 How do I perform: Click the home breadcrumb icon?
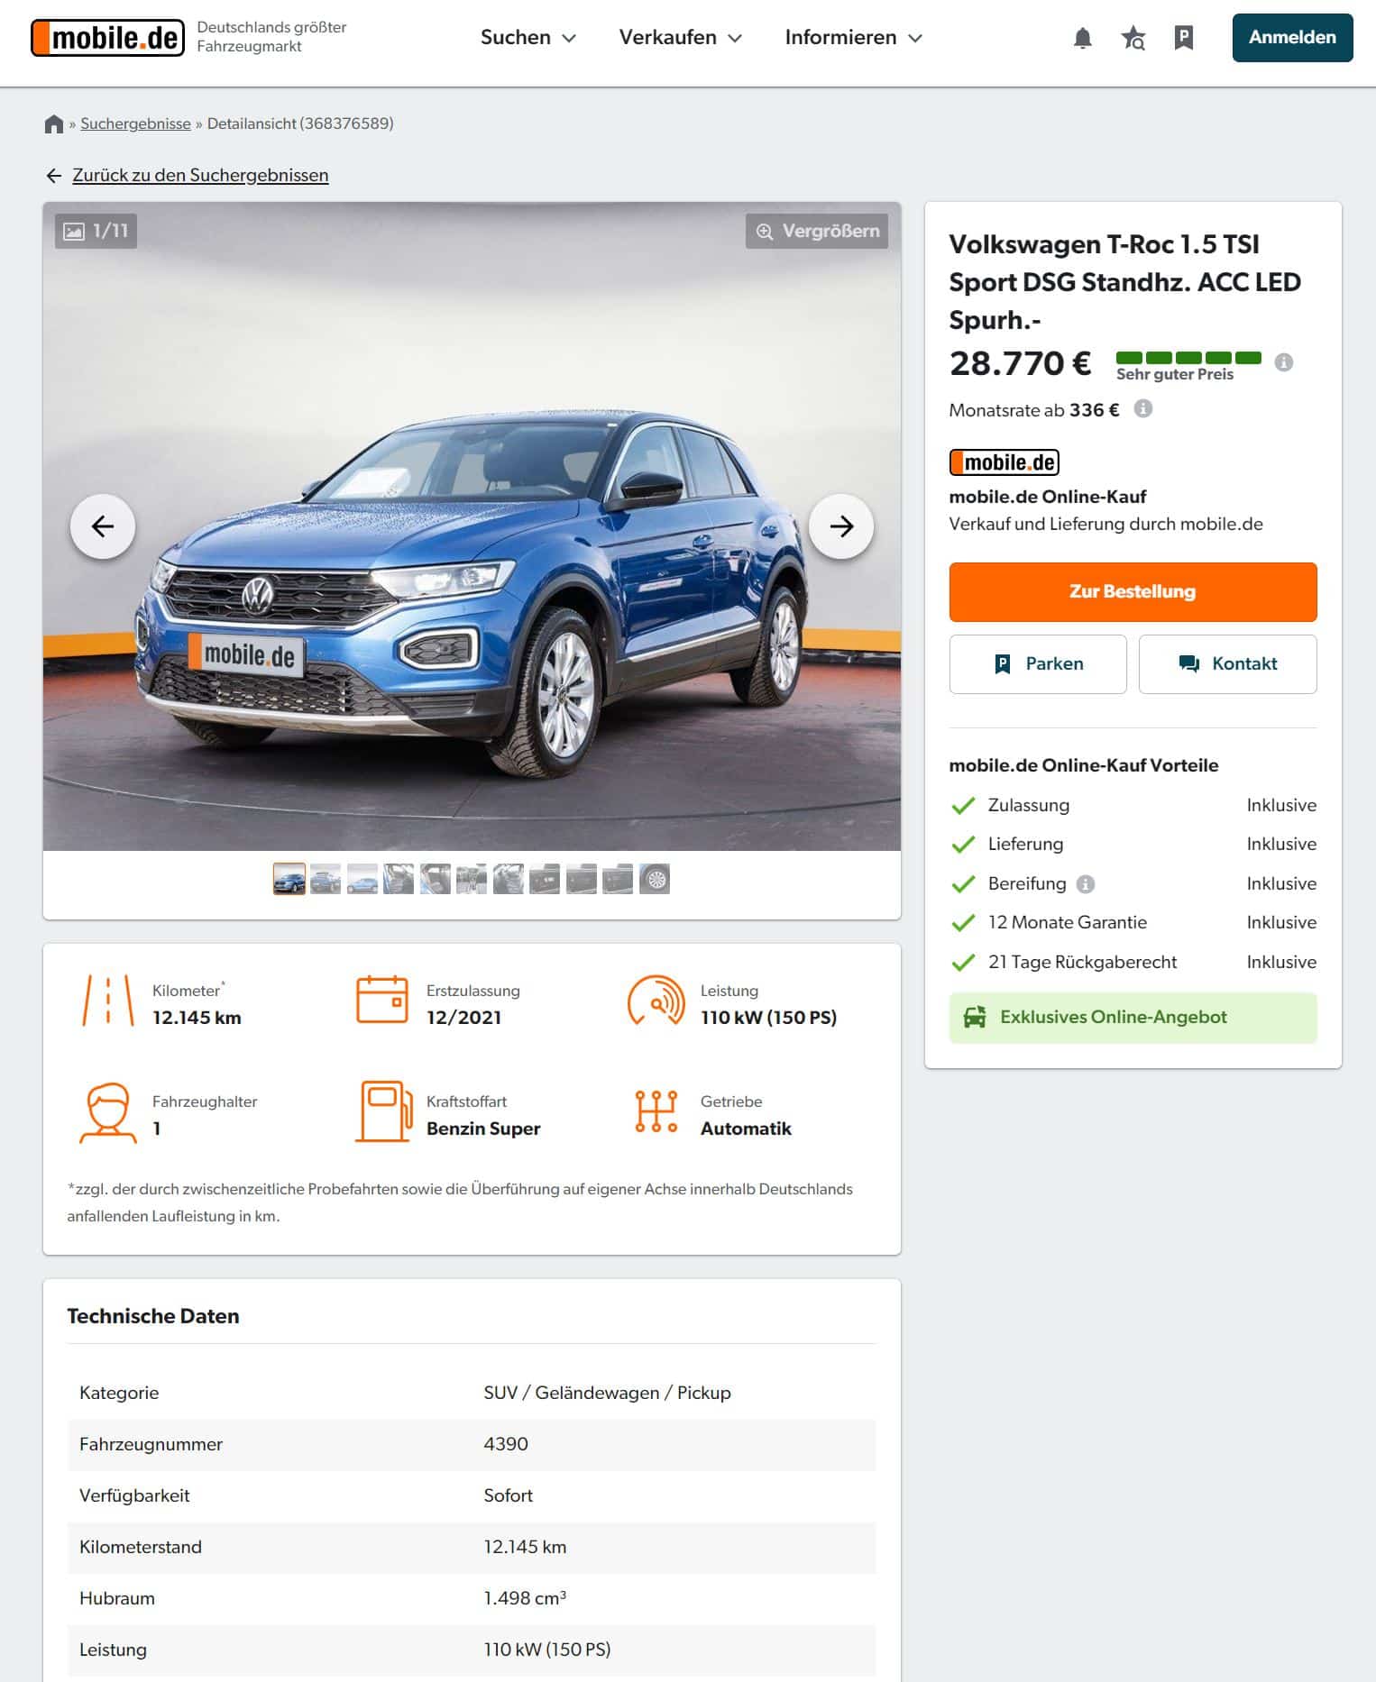(x=54, y=124)
